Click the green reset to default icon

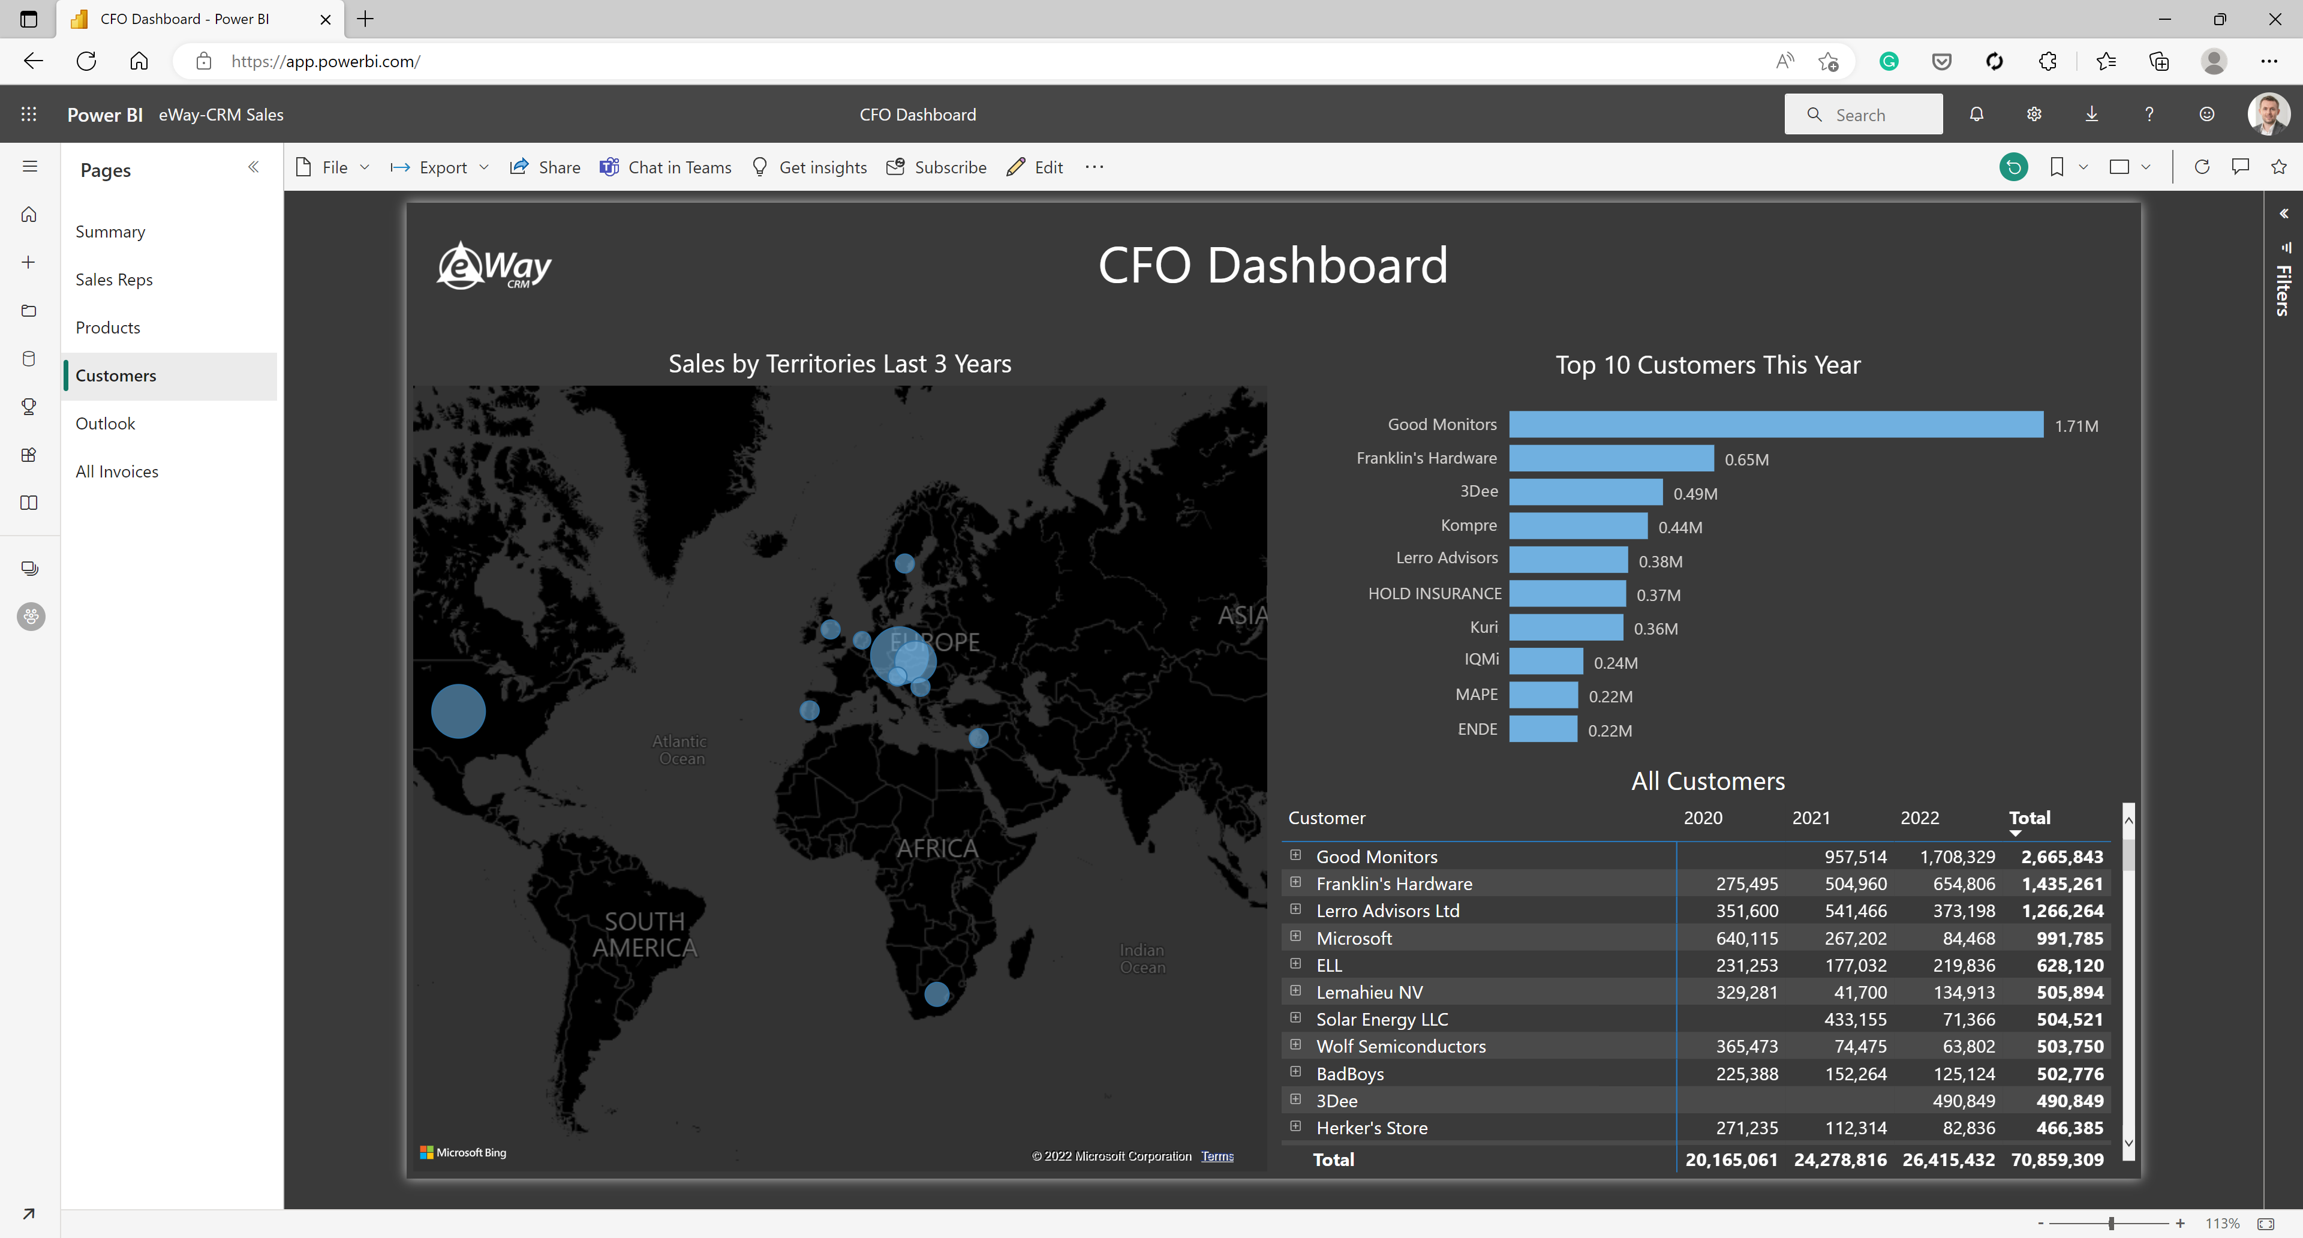coord(2013,167)
